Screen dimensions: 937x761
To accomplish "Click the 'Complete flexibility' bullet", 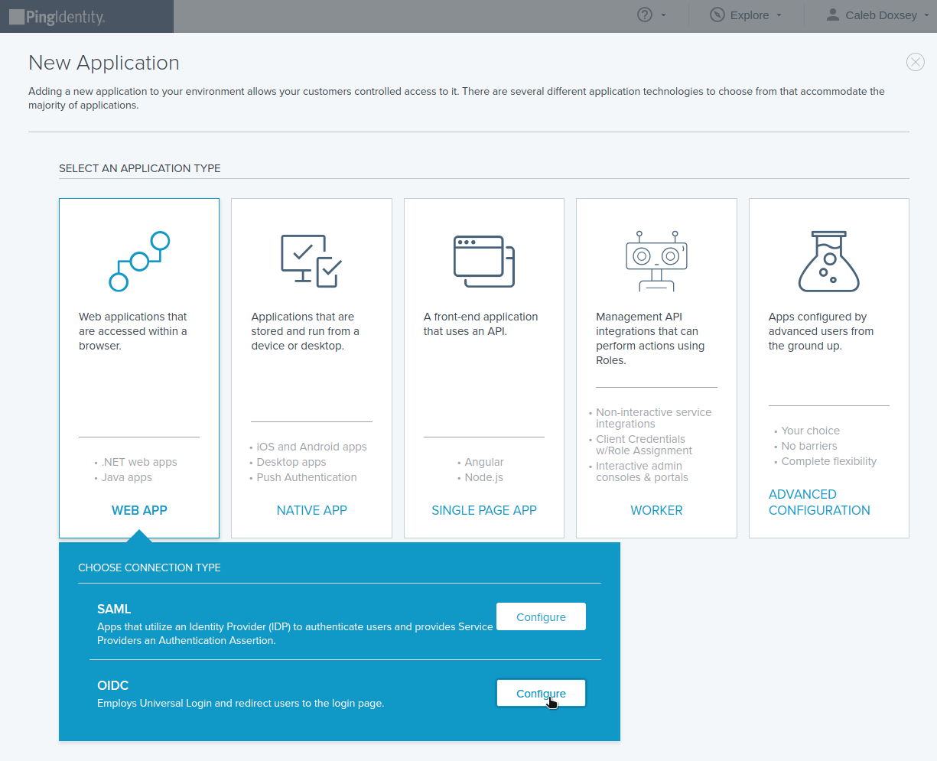I will 829,461.
